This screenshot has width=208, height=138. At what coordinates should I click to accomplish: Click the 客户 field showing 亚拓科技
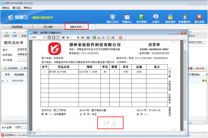pos(22,49)
